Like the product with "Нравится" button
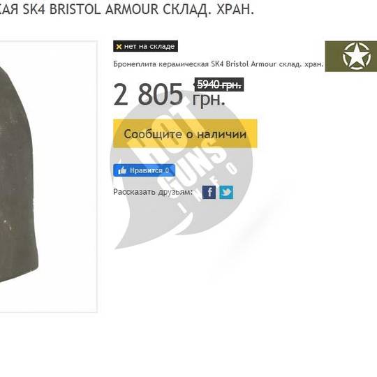 coord(145,170)
